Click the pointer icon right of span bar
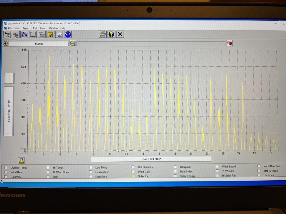 pos(230,43)
